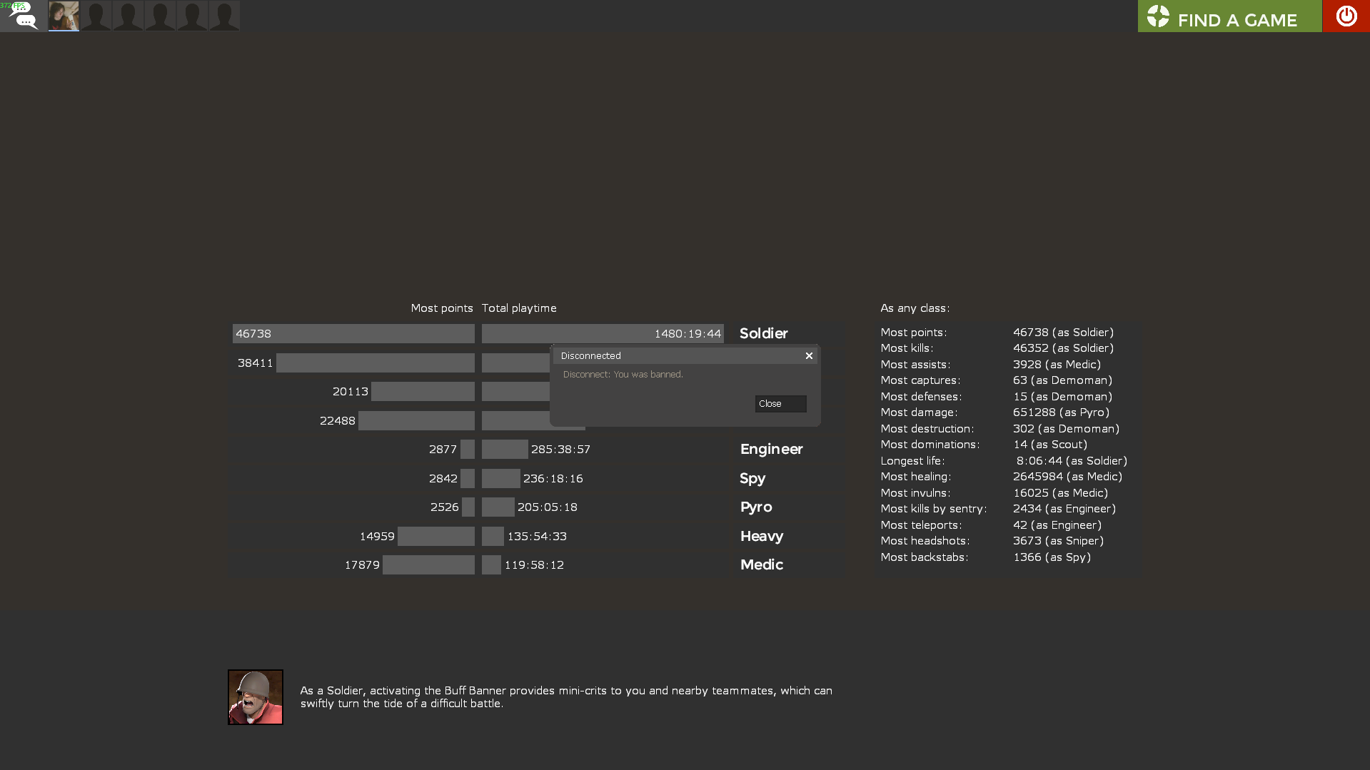Click the 119:58:12 Medic playtime
Viewport: 1370px width, 770px height.
(534, 564)
